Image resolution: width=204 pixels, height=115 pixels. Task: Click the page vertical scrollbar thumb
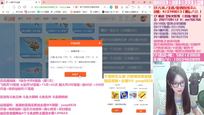[x=151, y=72]
